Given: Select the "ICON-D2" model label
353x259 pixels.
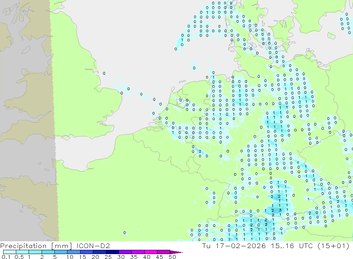Looking at the screenshot, I should [93, 246].
